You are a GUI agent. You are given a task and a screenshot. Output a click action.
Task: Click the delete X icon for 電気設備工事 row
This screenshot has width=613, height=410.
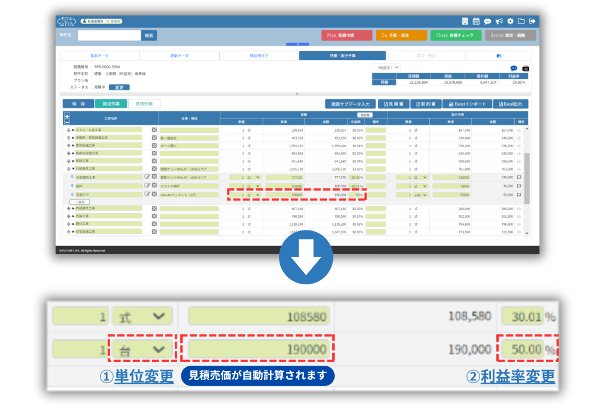pyautogui.click(x=154, y=145)
